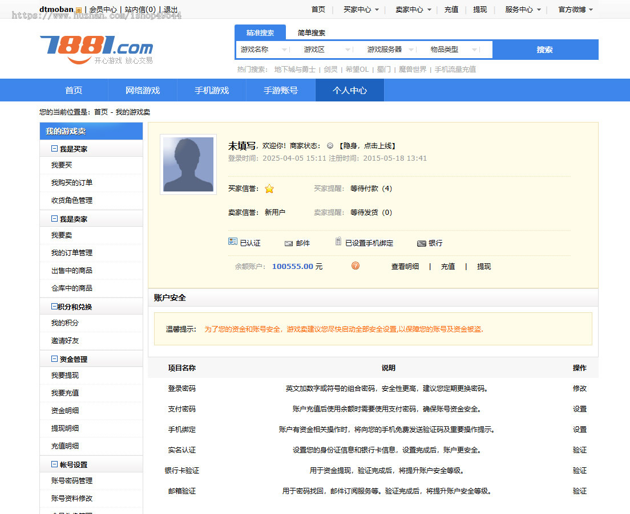Open 网络游戏 in the navigation bar
Image resolution: width=630 pixels, height=514 pixels.
point(143,90)
